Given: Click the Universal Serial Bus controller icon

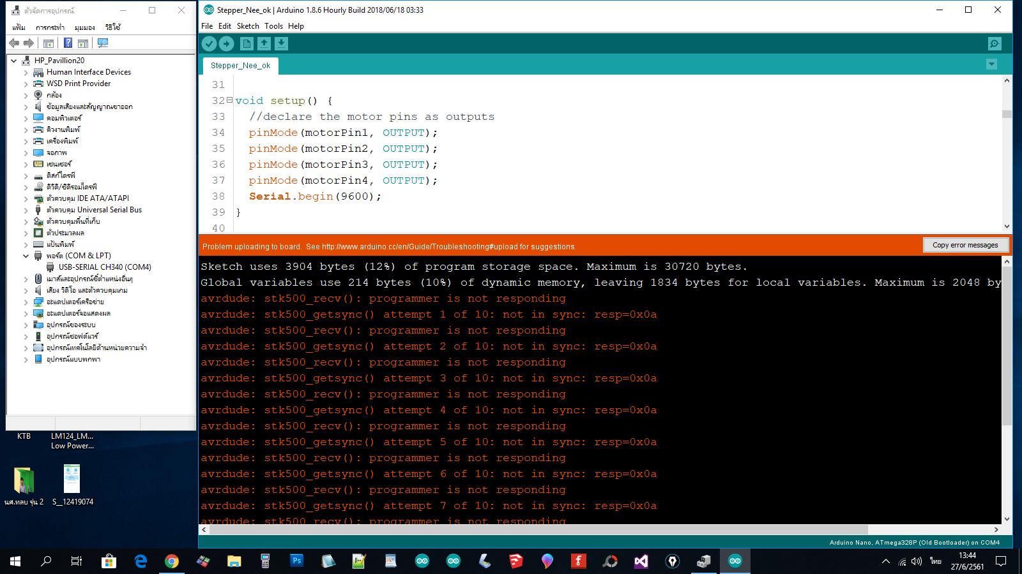Looking at the screenshot, I should coord(38,210).
